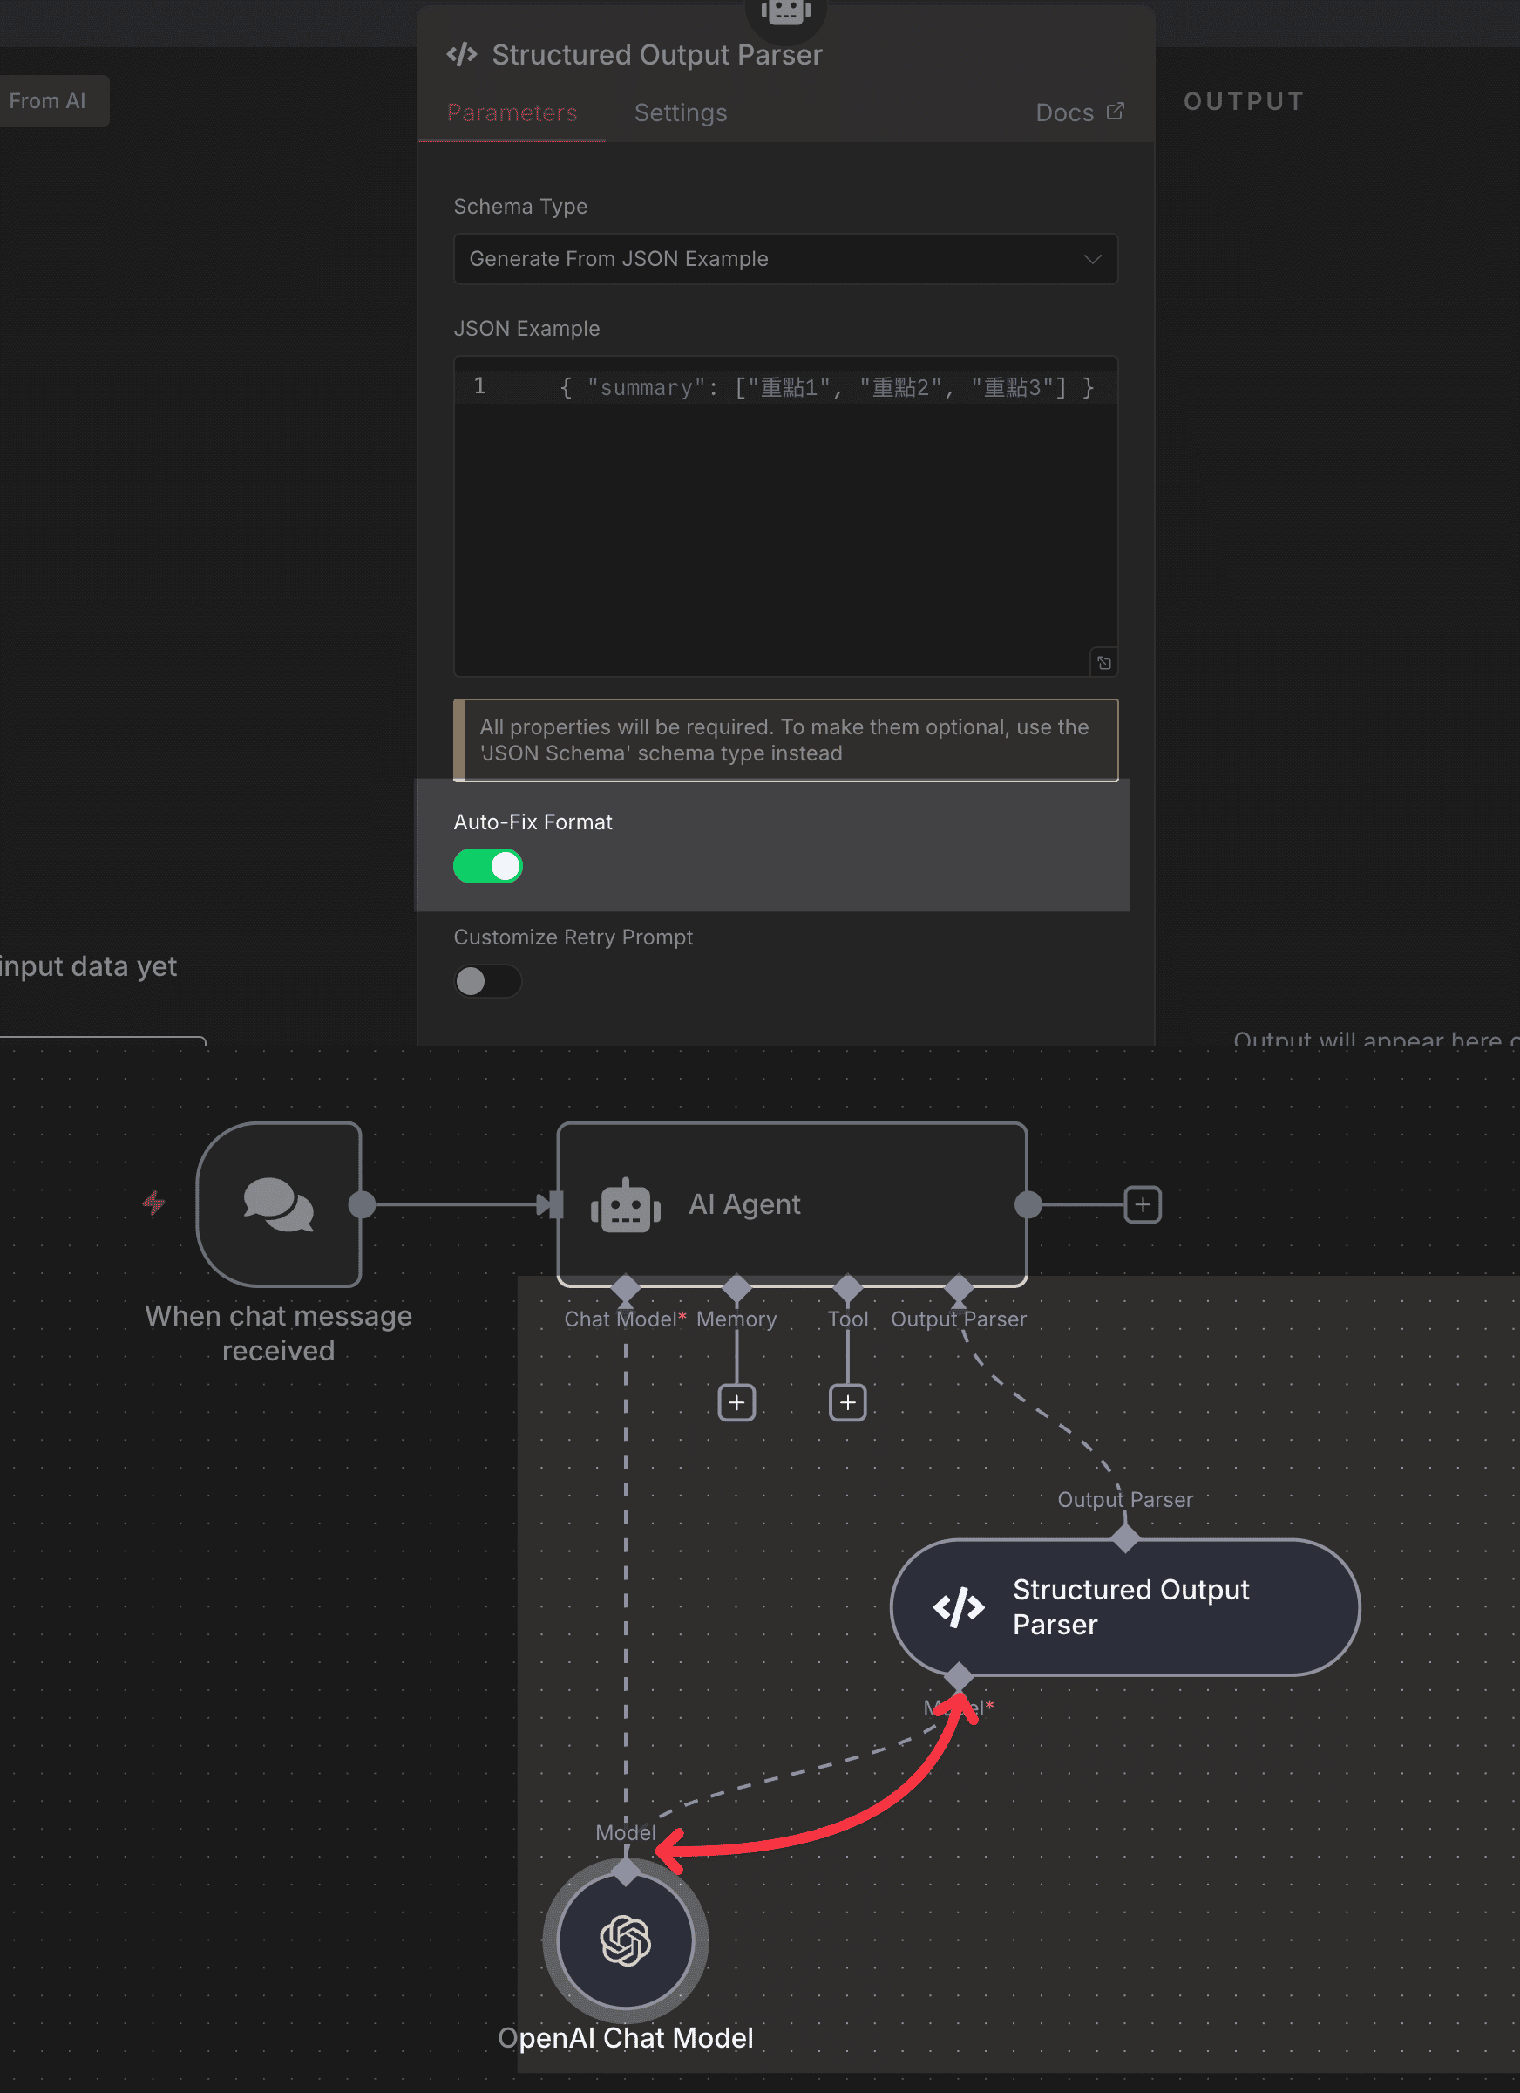The width and height of the screenshot is (1520, 2093).
Task: Open the Docs external link
Action: tap(1079, 112)
